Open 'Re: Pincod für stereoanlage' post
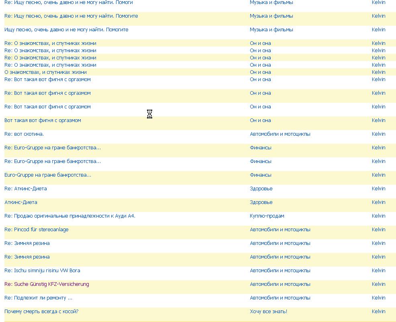 (36, 230)
